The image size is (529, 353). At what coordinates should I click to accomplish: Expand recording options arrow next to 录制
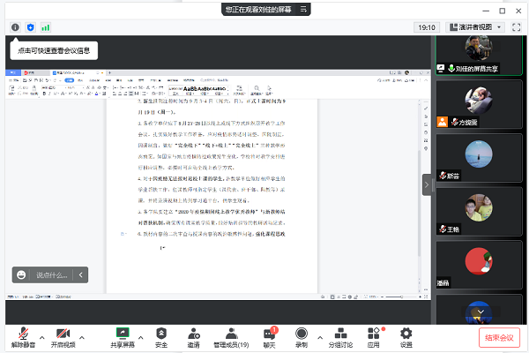click(x=320, y=337)
